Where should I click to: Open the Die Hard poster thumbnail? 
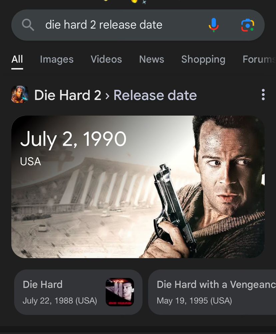120,292
